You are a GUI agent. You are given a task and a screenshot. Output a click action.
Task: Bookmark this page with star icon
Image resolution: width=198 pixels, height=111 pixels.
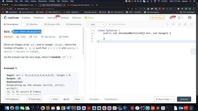(136, 9)
